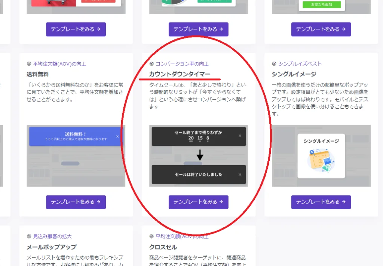Select the シングルイメージ preview thumbnail
Screen dimensions: 383x266
[321, 156]
